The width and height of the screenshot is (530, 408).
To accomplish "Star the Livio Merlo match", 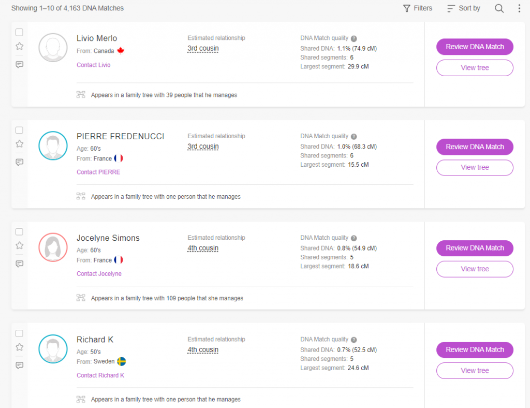I will tap(20, 46).
